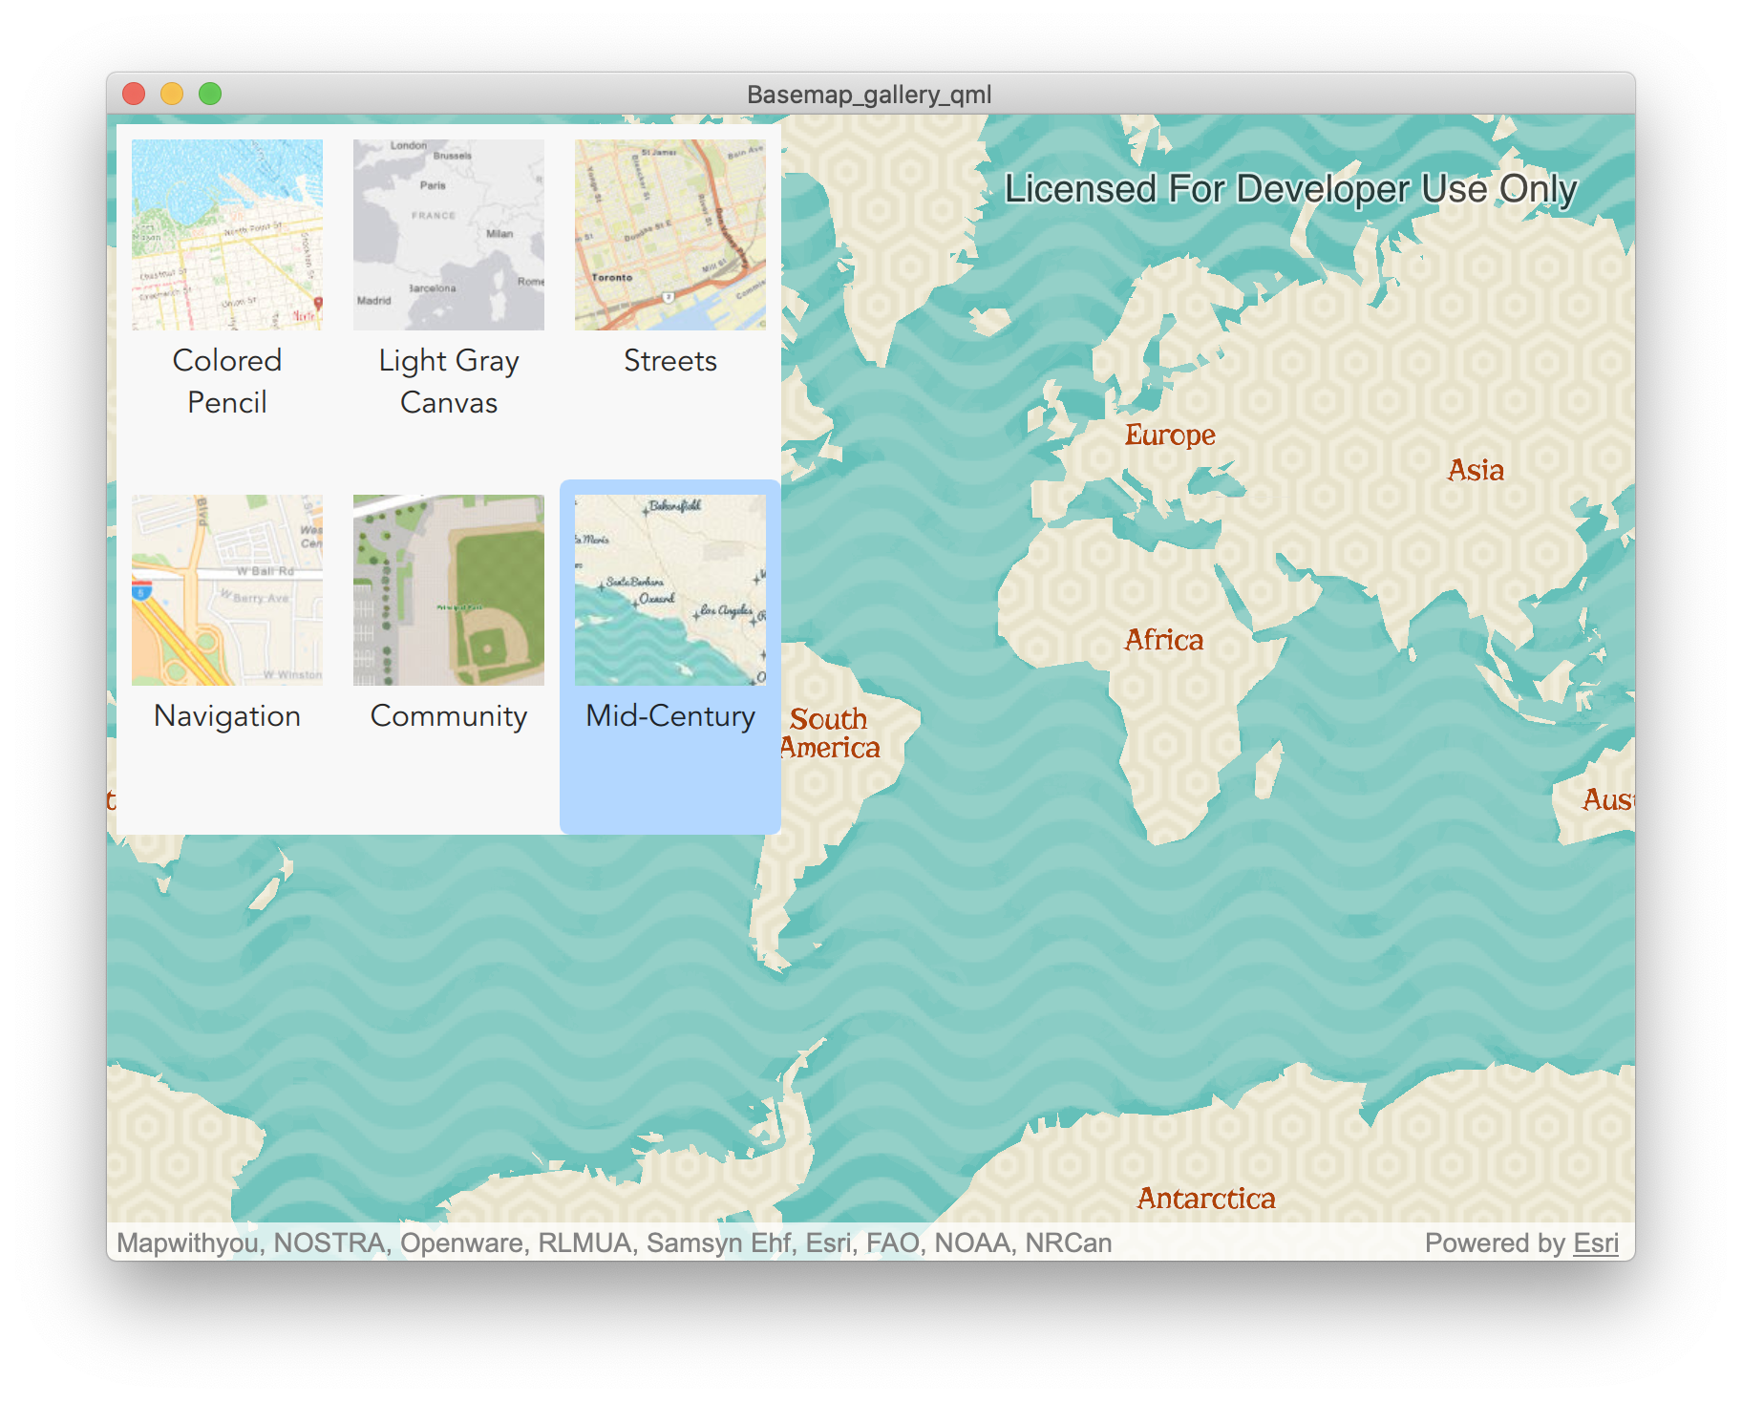This screenshot has height=1402, width=1742.
Task: Pick the Streets basemap thumbnail
Action: click(x=670, y=235)
